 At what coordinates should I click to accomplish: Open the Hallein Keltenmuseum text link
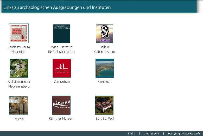point(104,50)
